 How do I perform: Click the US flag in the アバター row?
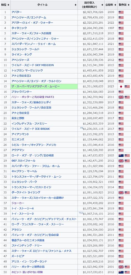pyautogui.click(x=121, y=12)
